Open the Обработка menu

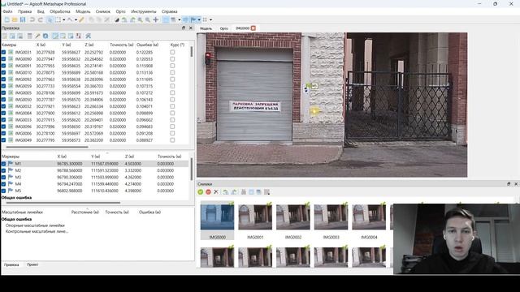tap(60, 11)
